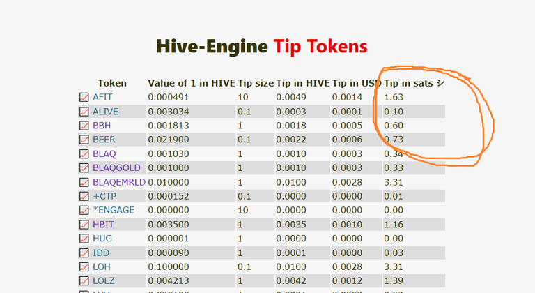Open the HBIT token link
The width and height of the screenshot is (535, 293).
[x=103, y=225]
